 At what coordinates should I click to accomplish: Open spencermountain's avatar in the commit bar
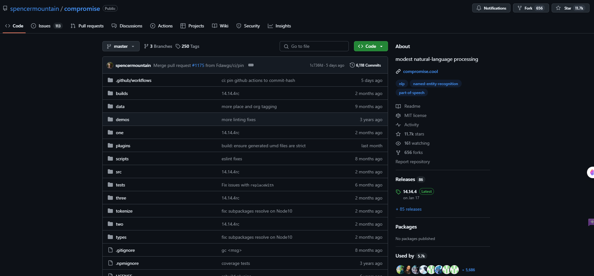(x=110, y=65)
